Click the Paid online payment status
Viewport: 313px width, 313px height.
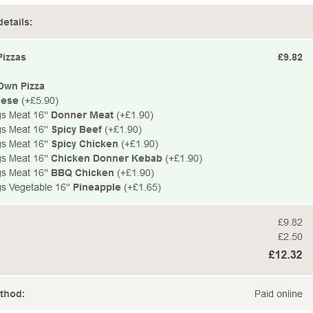279,294
